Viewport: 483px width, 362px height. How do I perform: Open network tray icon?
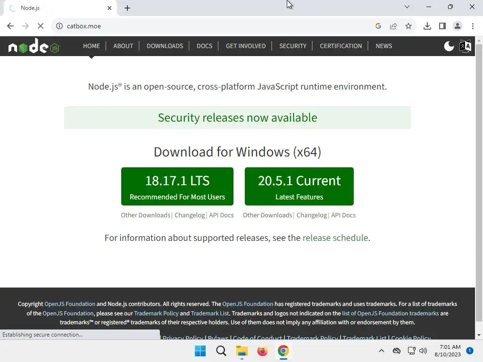(411, 351)
